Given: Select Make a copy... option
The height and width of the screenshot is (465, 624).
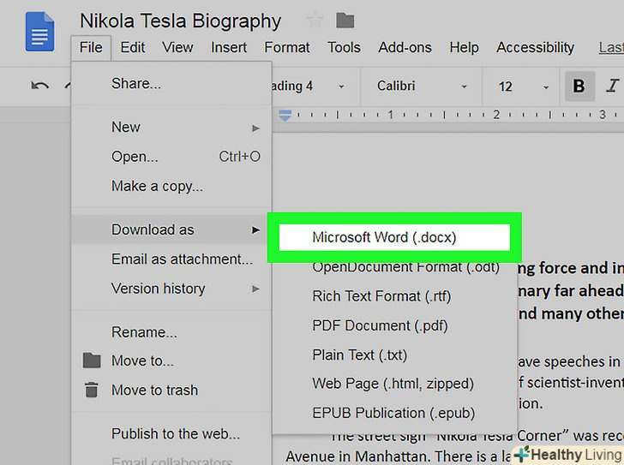Looking at the screenshot, I should click(x=171, y=186).
